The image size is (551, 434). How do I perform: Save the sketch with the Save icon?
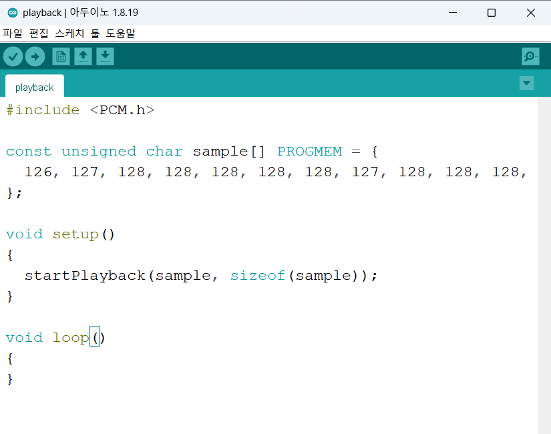105,57
